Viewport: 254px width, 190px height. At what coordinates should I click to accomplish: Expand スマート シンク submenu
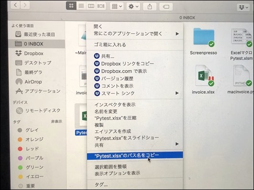(x=135, y=93)
